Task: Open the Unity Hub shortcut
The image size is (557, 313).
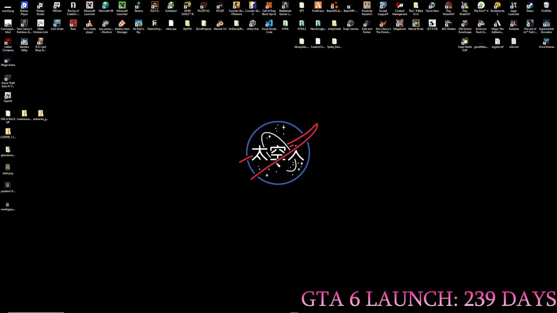Action: click(252, 26)
